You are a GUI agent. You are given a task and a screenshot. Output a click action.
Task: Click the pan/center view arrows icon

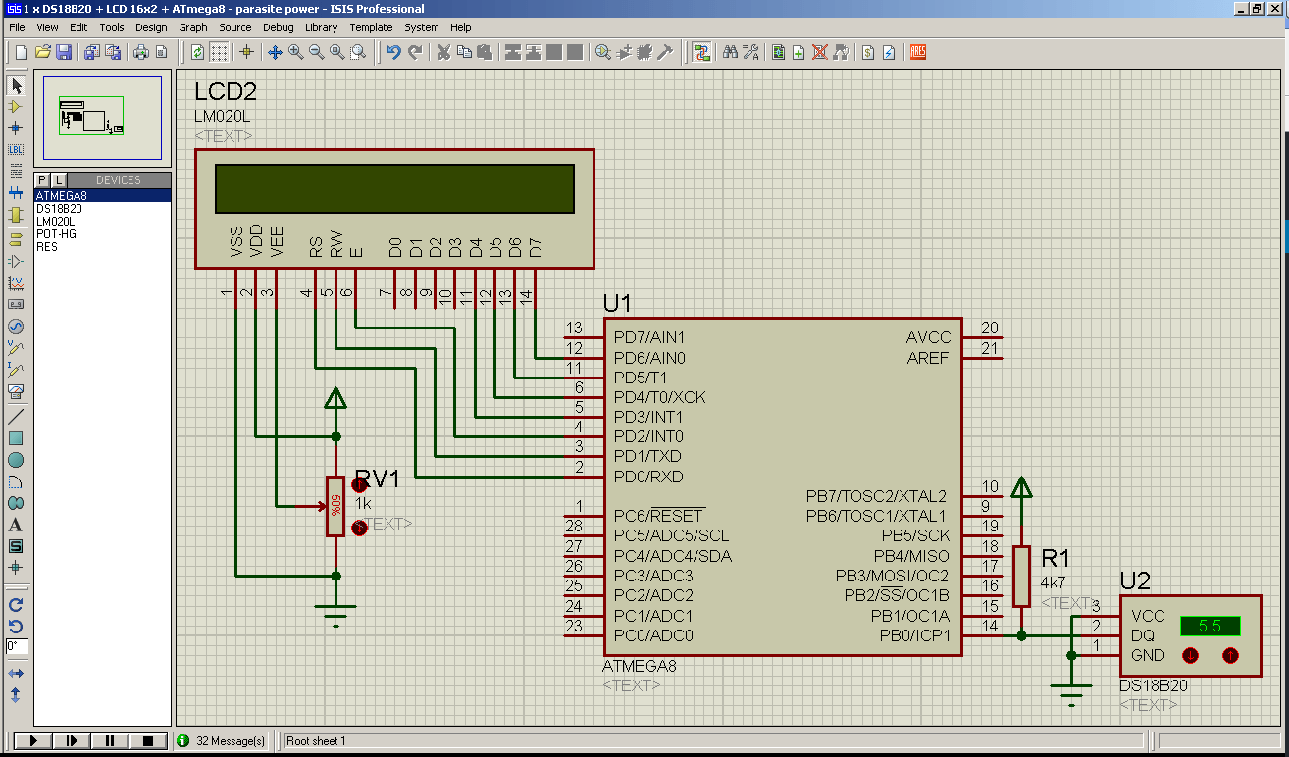[275, 52]
